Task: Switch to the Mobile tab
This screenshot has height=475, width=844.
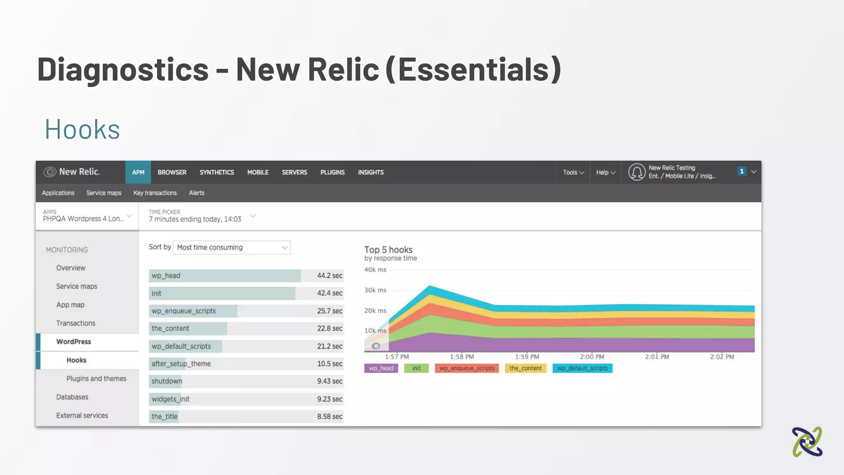Action: pos(258,172)
